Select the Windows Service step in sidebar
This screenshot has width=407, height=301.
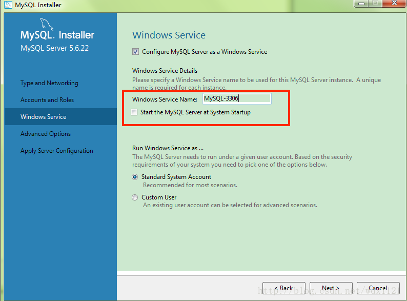pos(60,117)
